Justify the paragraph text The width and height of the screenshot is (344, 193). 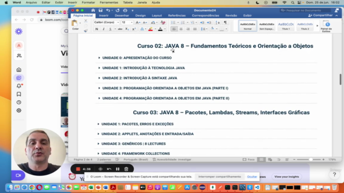click(x=195, y=29)
